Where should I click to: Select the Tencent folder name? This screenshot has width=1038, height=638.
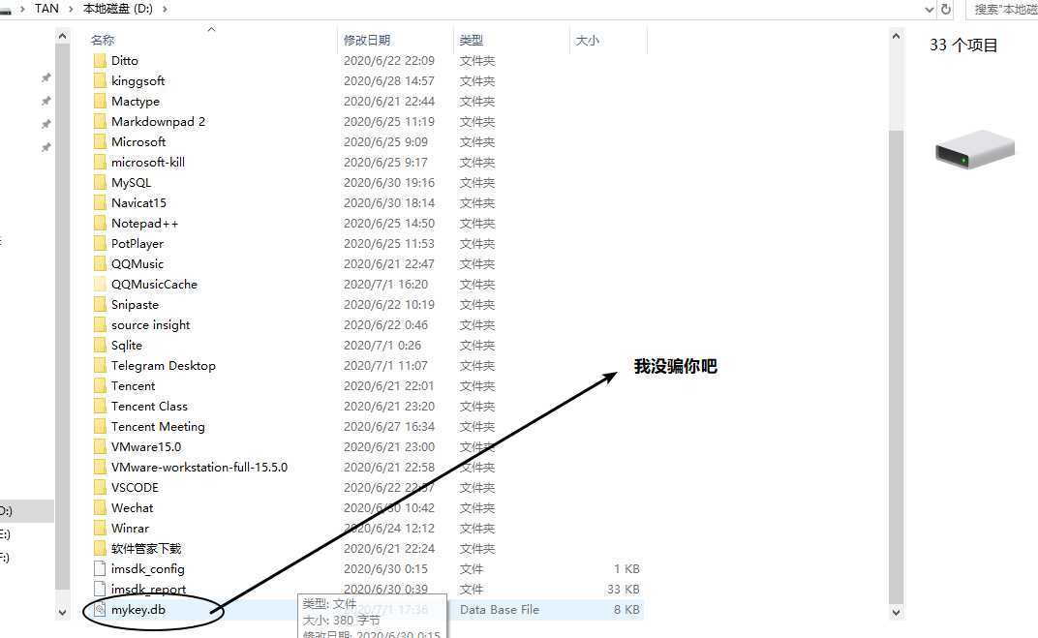click(133, 386)
